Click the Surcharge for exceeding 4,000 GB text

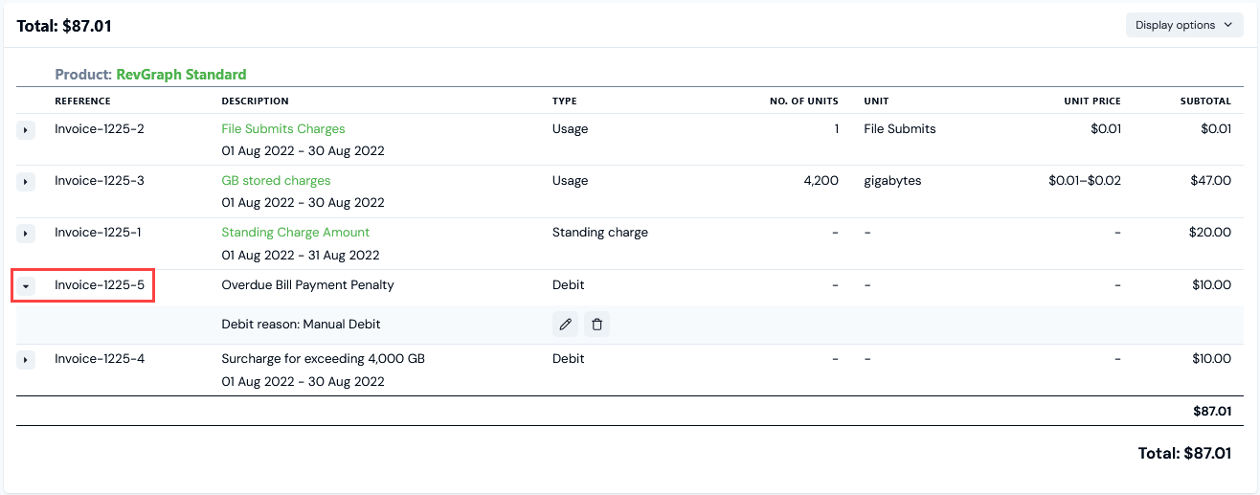coord(323,359)
